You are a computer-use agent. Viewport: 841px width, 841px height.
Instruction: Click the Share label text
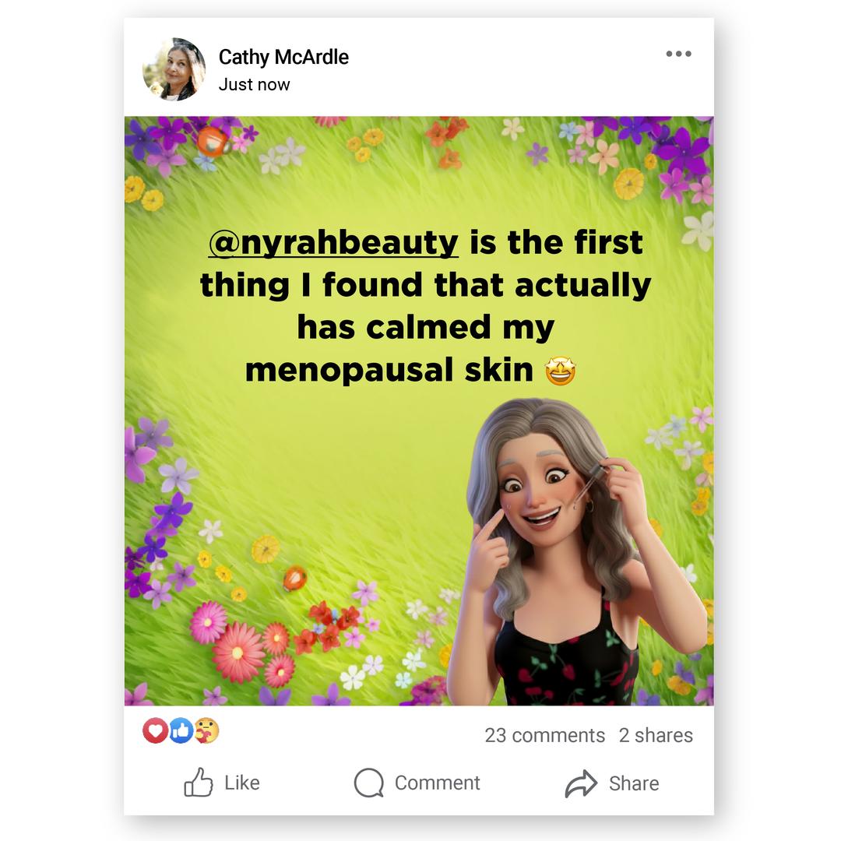[x=633, y=783]
